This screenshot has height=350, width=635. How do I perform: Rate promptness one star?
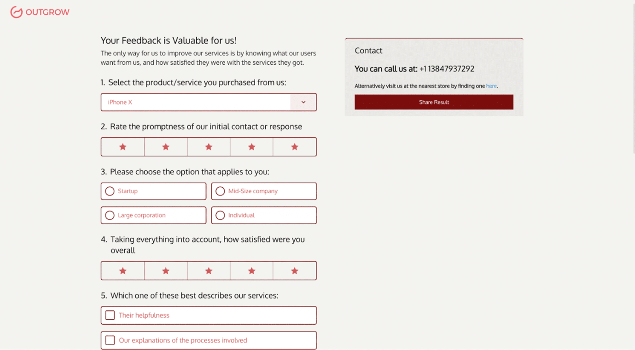(x=122, y=147)
